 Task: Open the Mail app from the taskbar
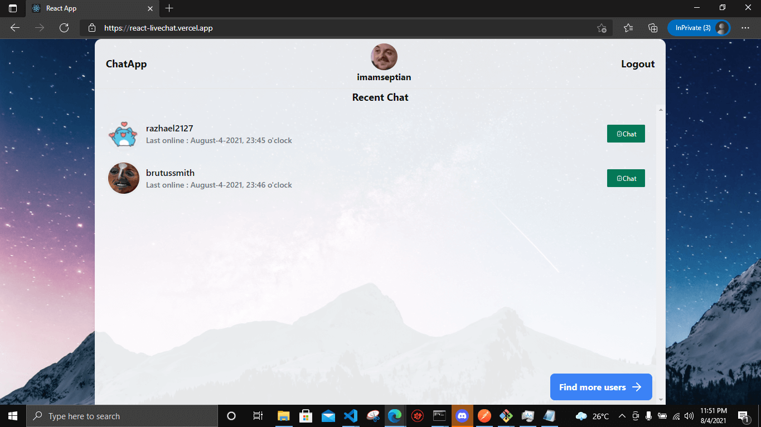click(328, 416)
